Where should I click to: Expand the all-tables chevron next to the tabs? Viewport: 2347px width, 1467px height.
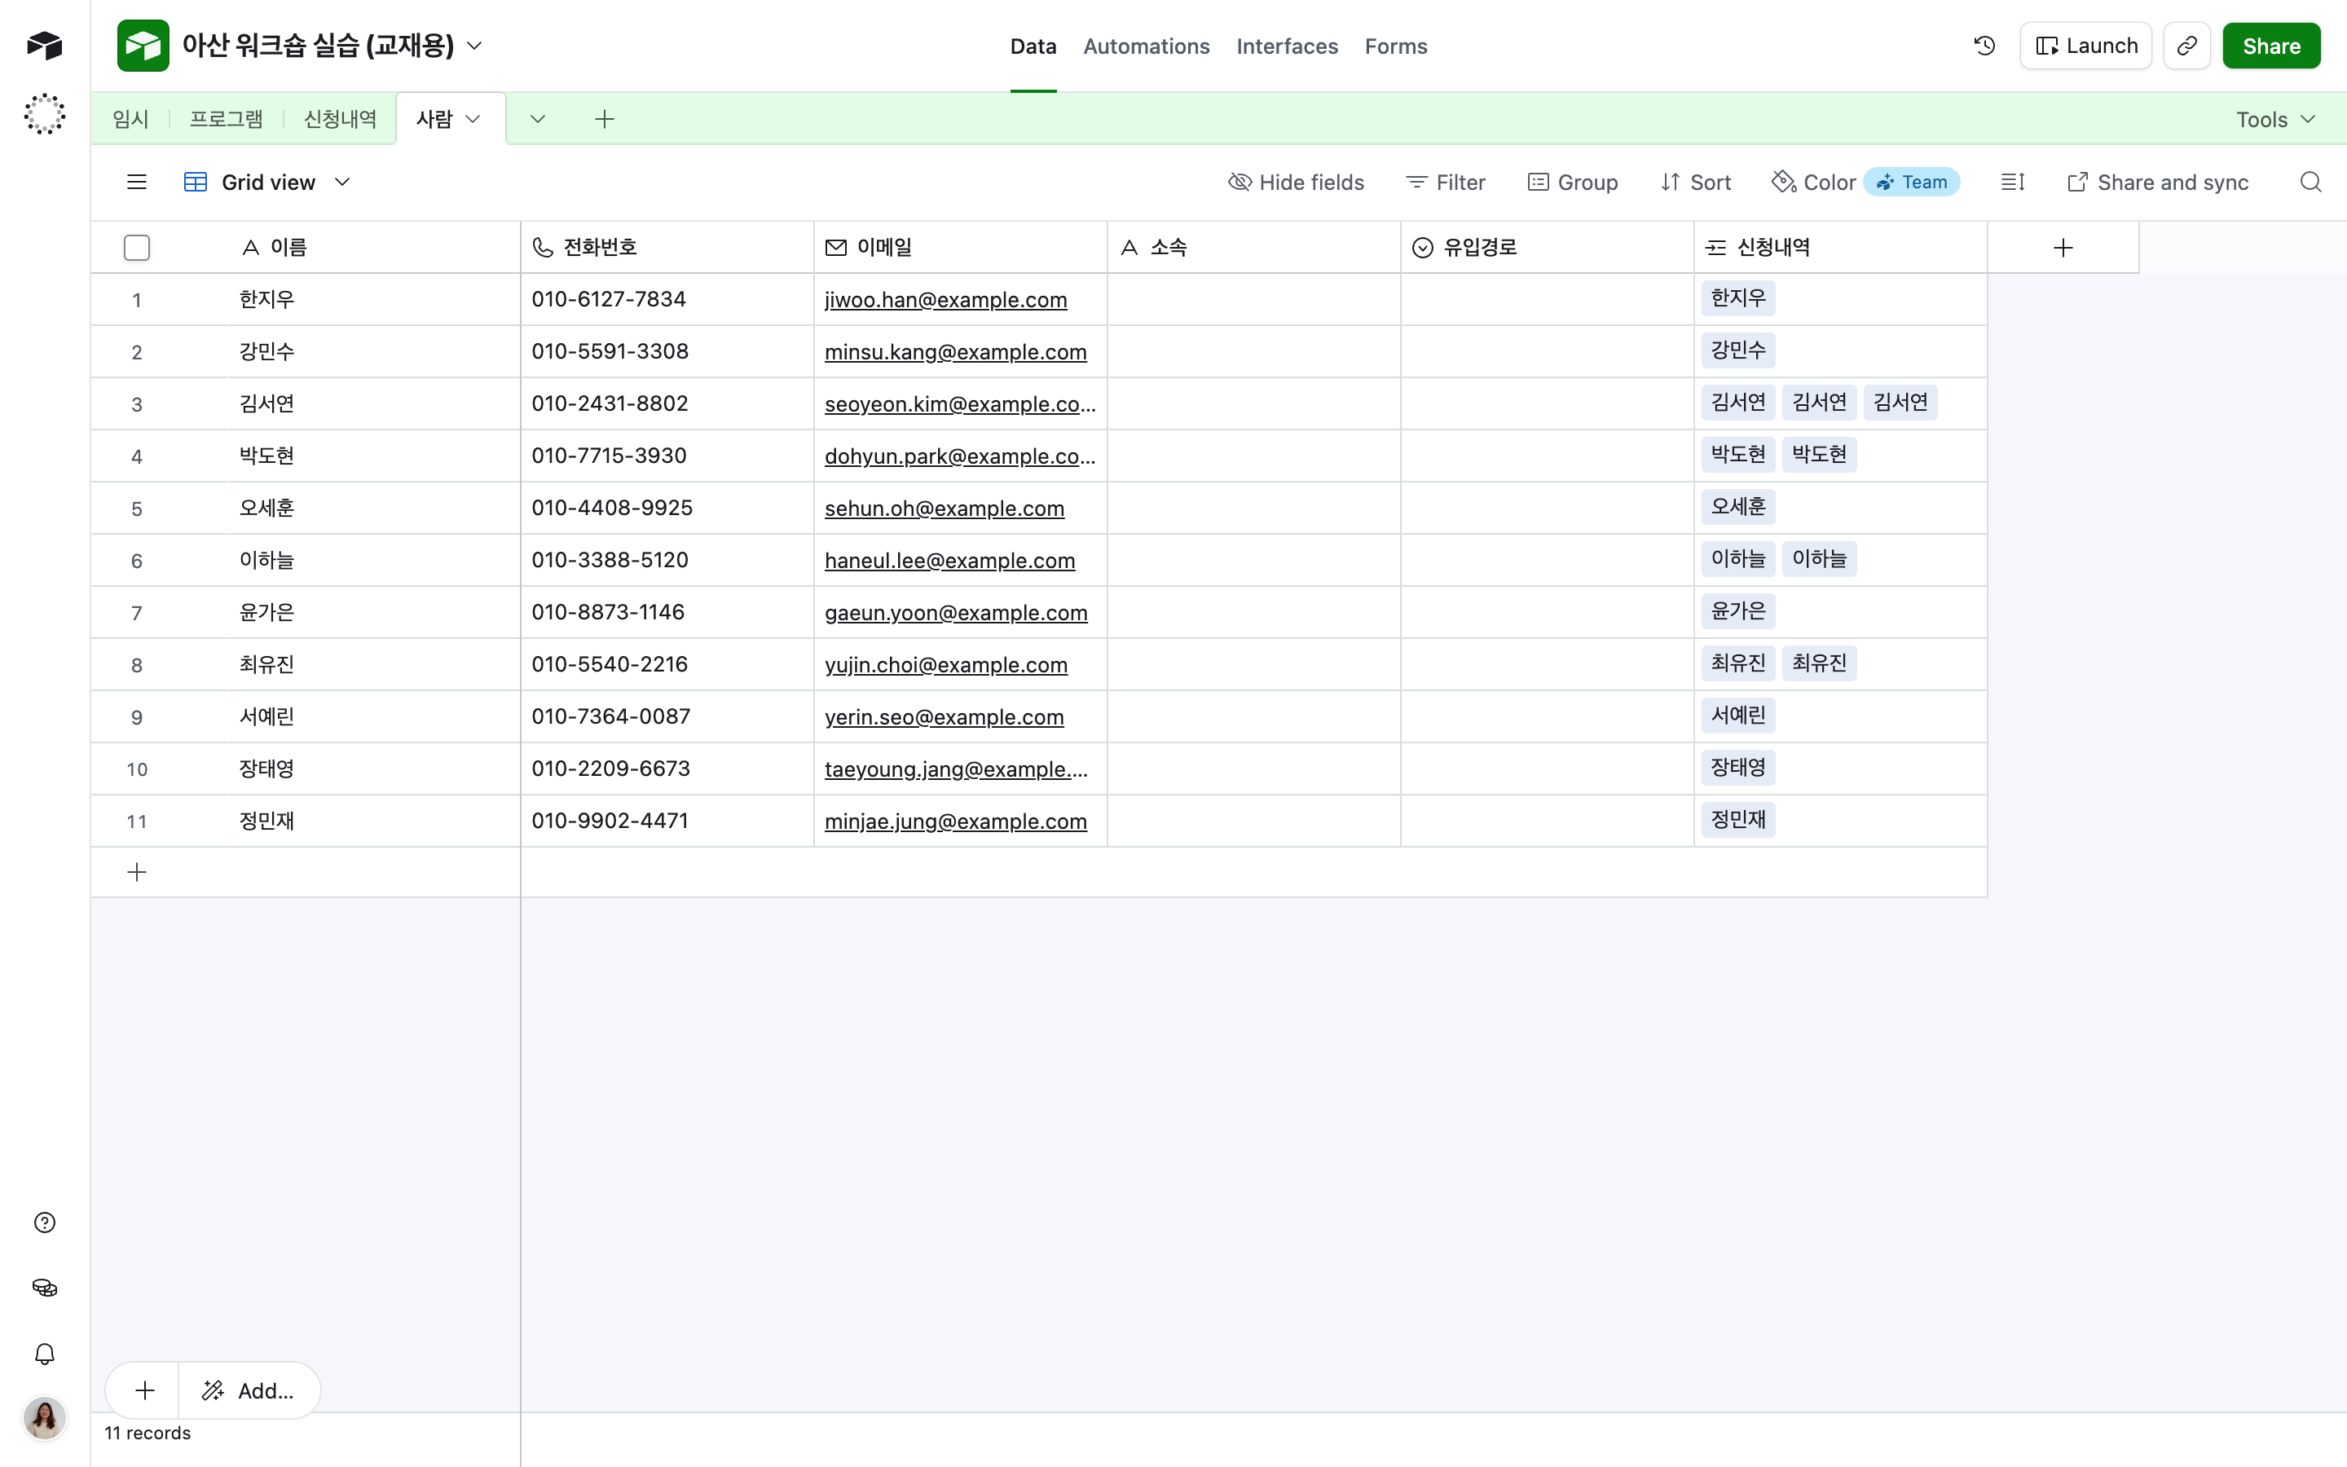point(537,119)
